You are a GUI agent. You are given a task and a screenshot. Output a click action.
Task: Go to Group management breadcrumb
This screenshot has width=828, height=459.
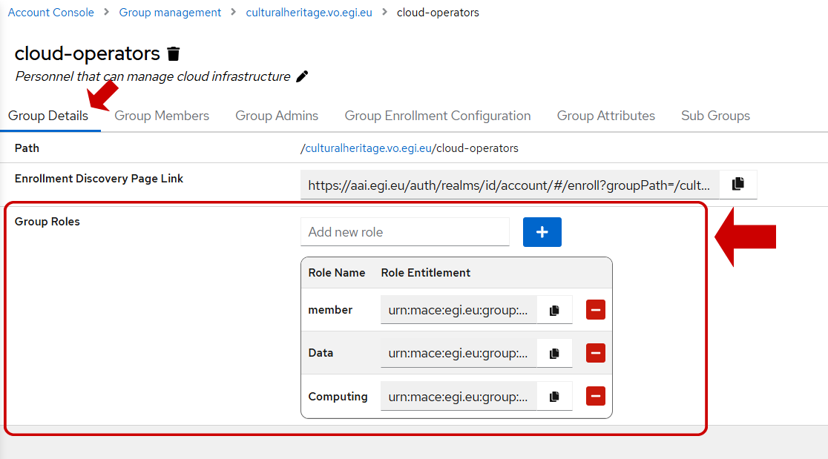point(170,12)
